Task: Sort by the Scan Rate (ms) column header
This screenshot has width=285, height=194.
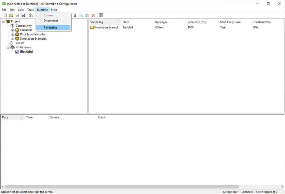Action: click(x=202, y=22)
